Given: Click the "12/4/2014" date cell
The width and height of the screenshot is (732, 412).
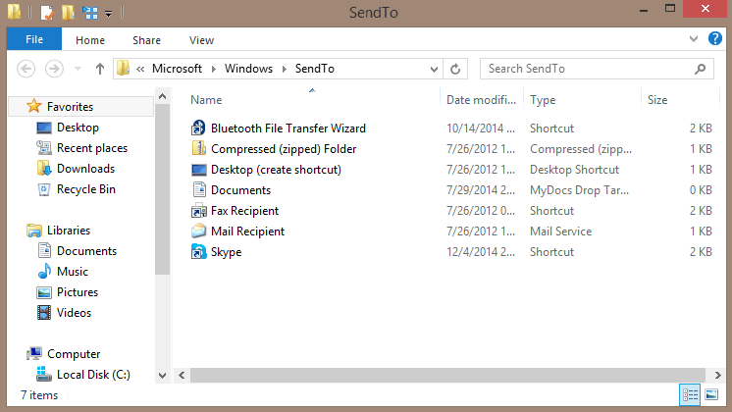Looking at the screenshot, I should (x=481, y=252).
